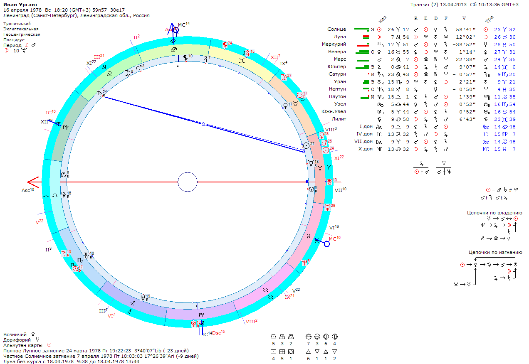529x364 pixels.
Task: Click the Юпитер row label
Action: pyautogui.click(x=337, y=66)
